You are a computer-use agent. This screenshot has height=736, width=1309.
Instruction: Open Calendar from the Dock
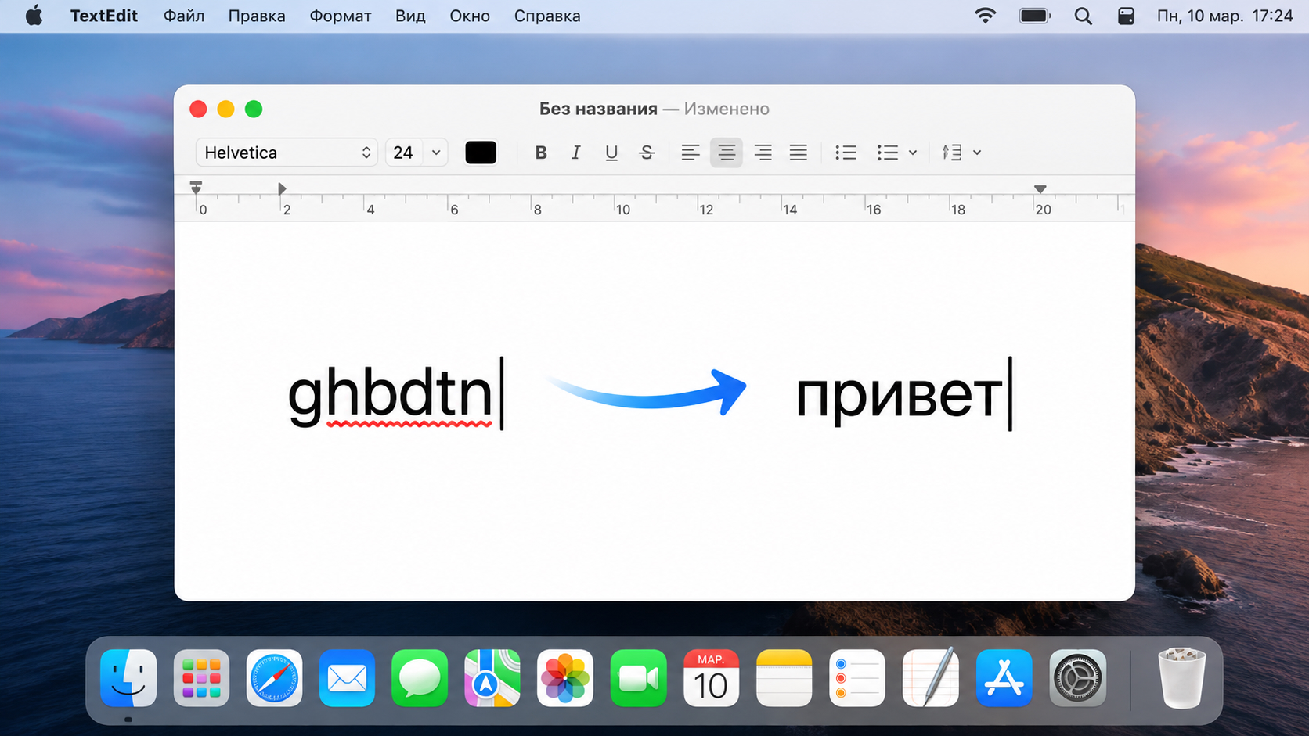[711, 677]
